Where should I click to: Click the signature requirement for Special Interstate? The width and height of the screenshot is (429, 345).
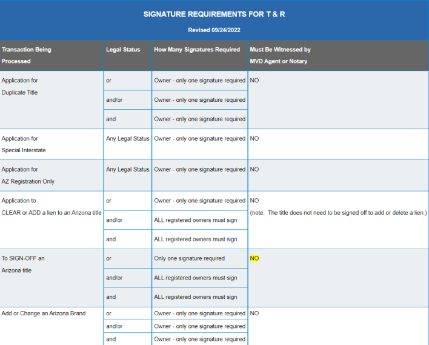pos(200,144)
